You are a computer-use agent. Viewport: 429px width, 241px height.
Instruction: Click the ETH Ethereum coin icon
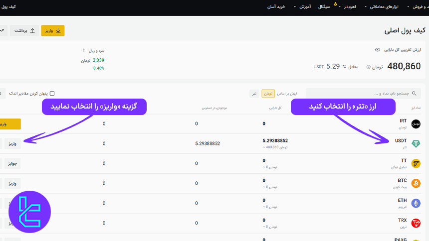tap(416, 203)
